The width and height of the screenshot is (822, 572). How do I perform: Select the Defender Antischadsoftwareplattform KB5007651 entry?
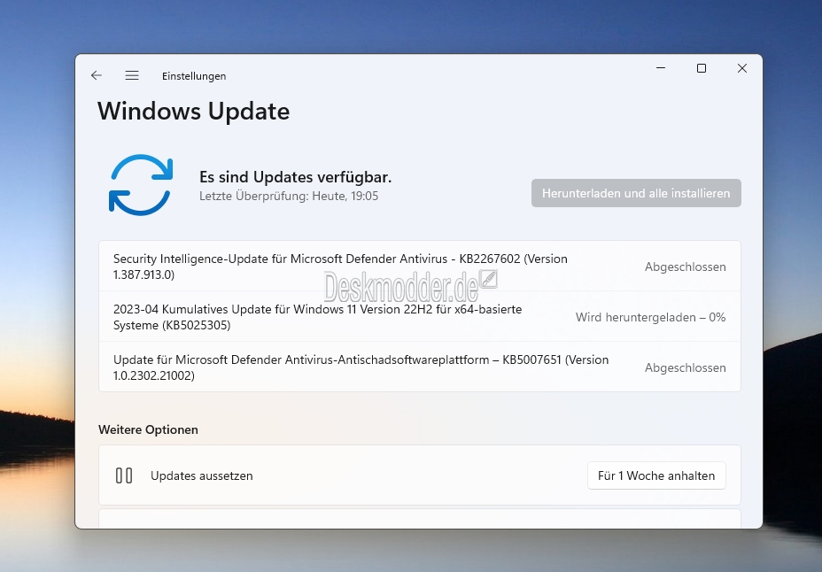tap(419, 367)
